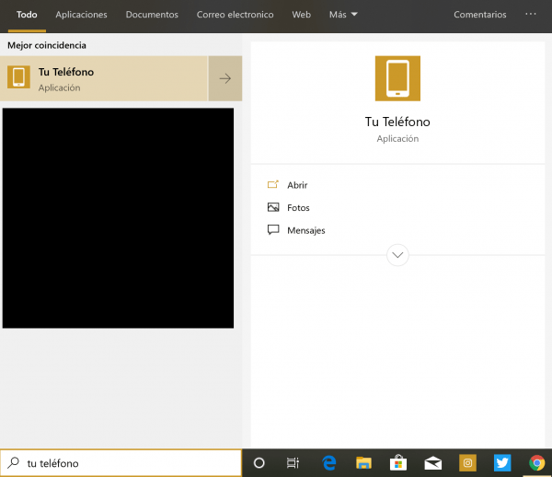
Task: Click the search box containing tu teléfono
Action: tap(121, 463)
